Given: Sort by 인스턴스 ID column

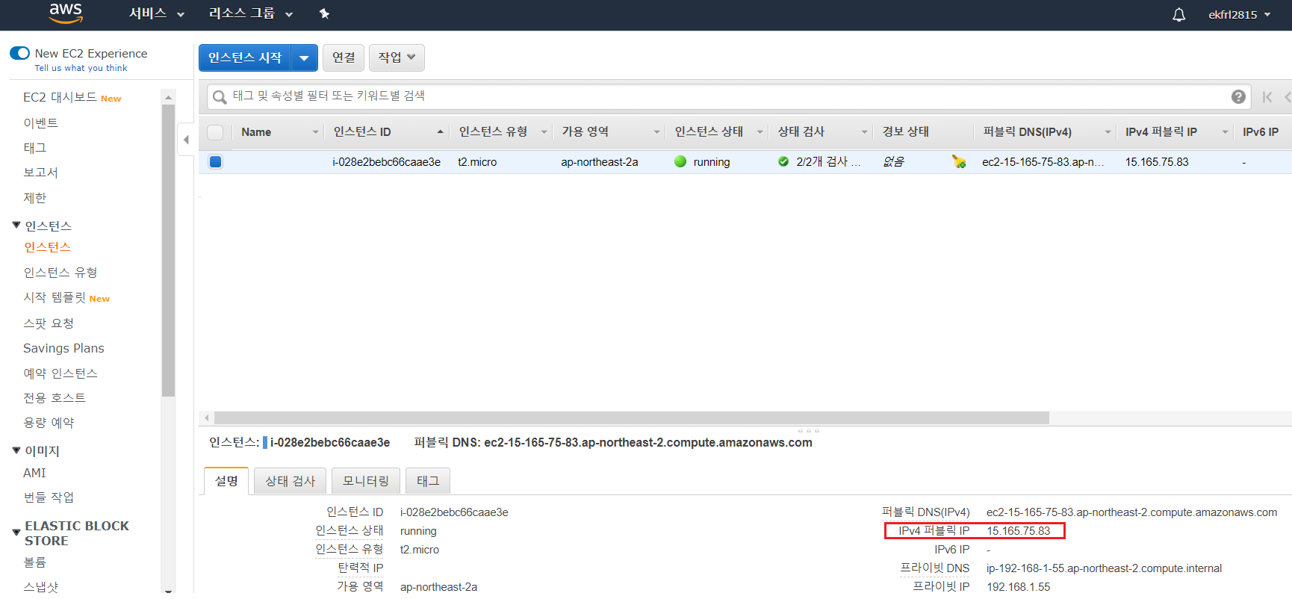Looking at the screenshot, I should [x=362, y=132].
